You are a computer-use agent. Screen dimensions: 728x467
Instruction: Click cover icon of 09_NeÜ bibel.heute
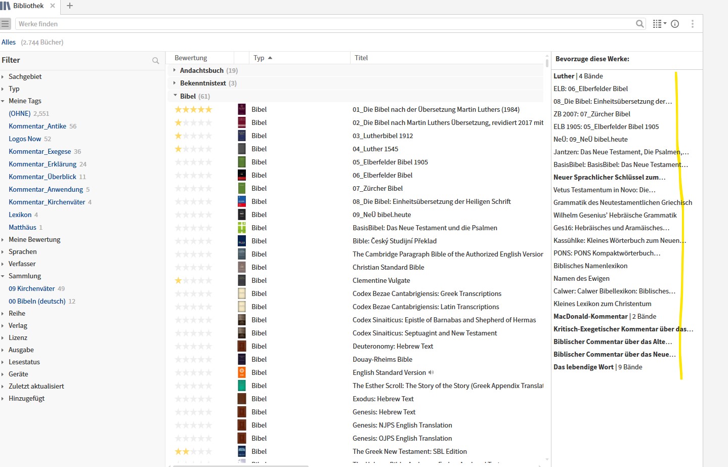point(242,215)
